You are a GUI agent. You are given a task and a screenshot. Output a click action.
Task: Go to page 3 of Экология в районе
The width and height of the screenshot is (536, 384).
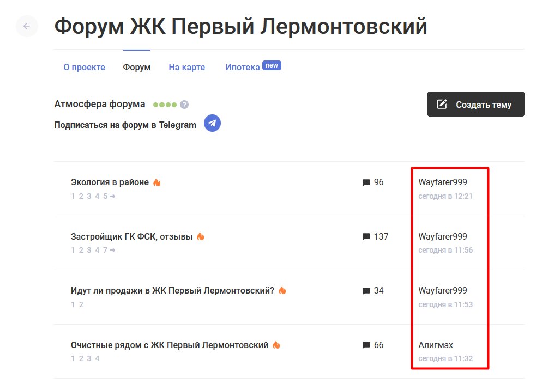[x=89, y=196]
